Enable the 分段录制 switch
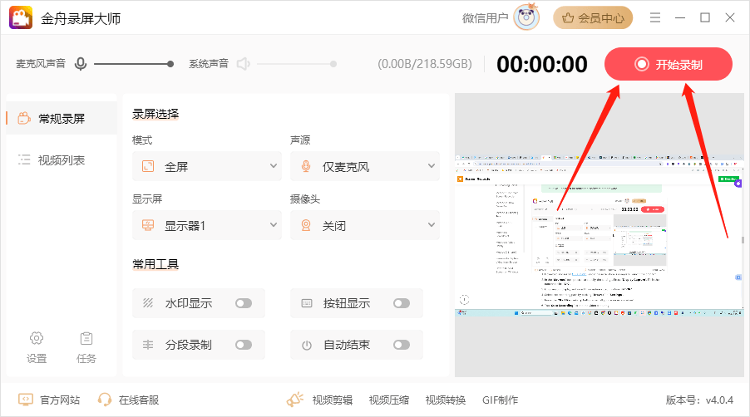Screen dimensions: 750x417 click(244, 345)
